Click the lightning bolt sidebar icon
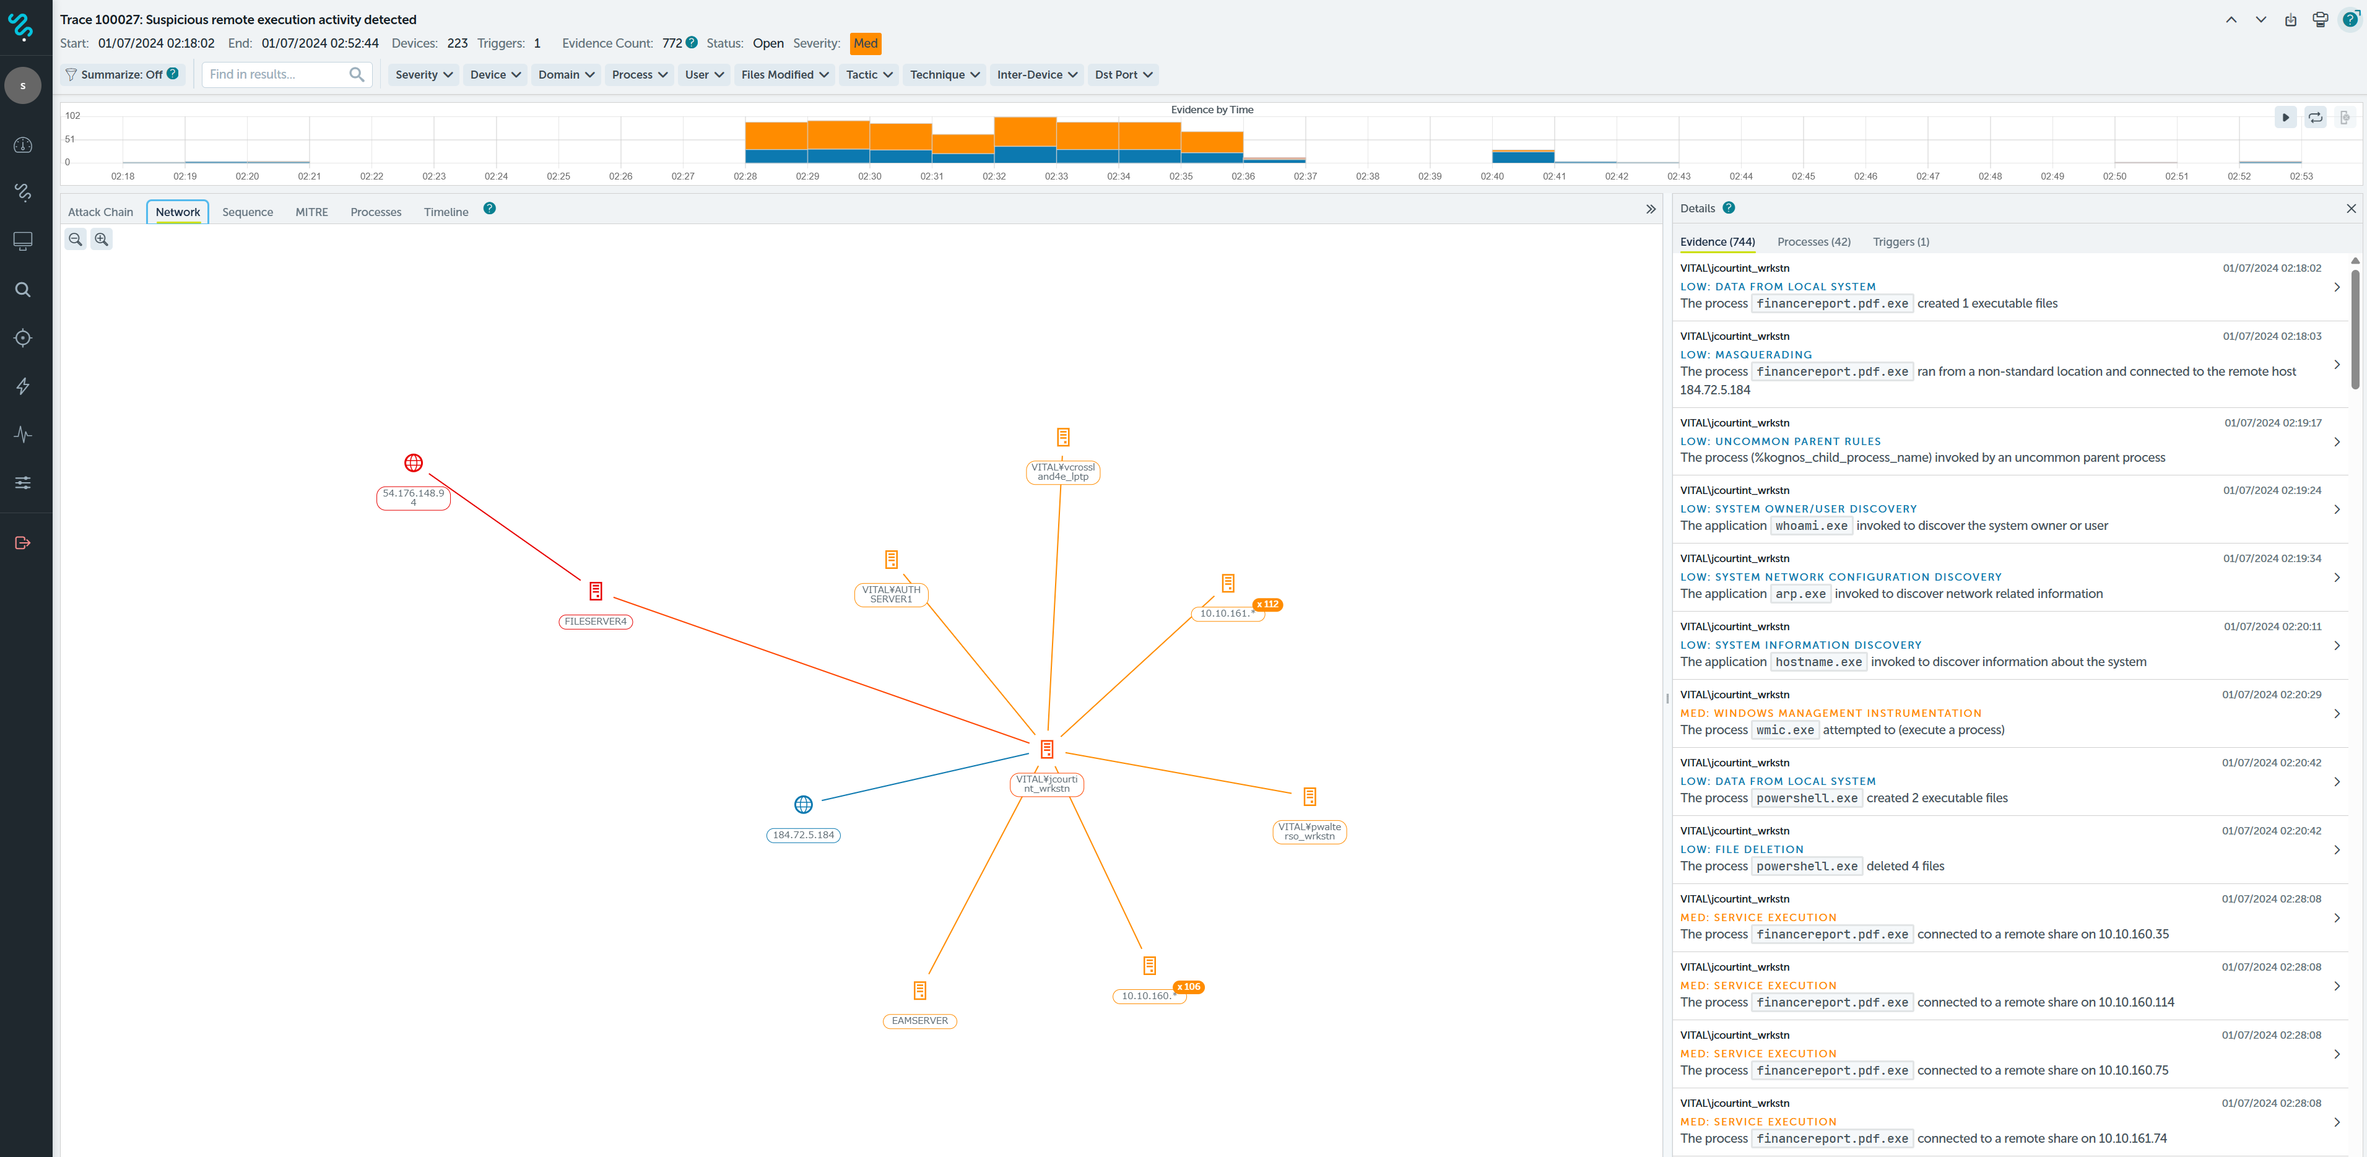 coord(23,386)
